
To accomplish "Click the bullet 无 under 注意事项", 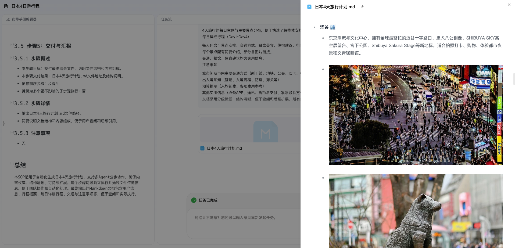I will (x=24, y=143).
